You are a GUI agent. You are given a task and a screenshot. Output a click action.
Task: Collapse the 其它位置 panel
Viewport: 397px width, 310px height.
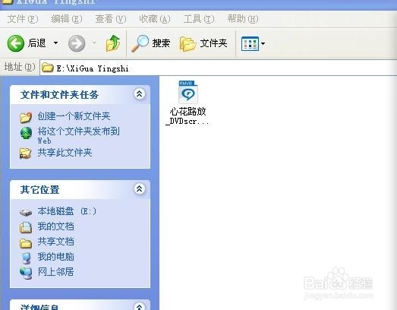click(x=139, y=189)
